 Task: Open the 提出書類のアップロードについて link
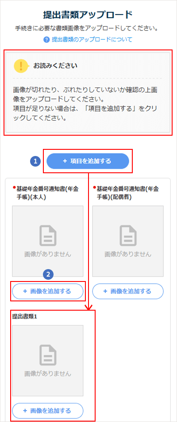pyautogui.click(x=92, y=40)
